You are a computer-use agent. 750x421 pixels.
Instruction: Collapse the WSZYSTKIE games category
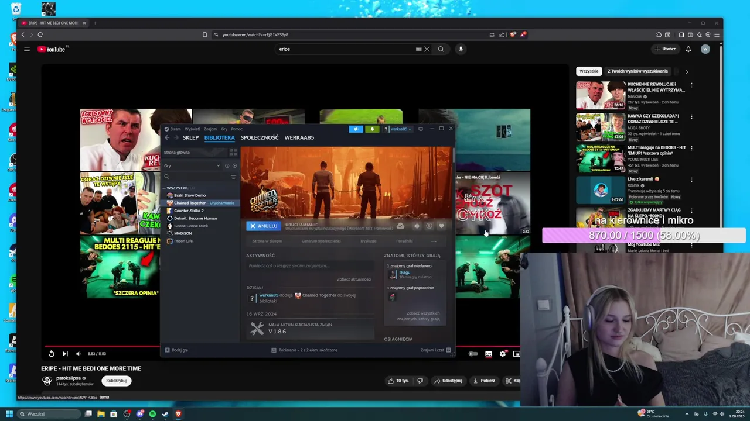click(x=165, y=188)
